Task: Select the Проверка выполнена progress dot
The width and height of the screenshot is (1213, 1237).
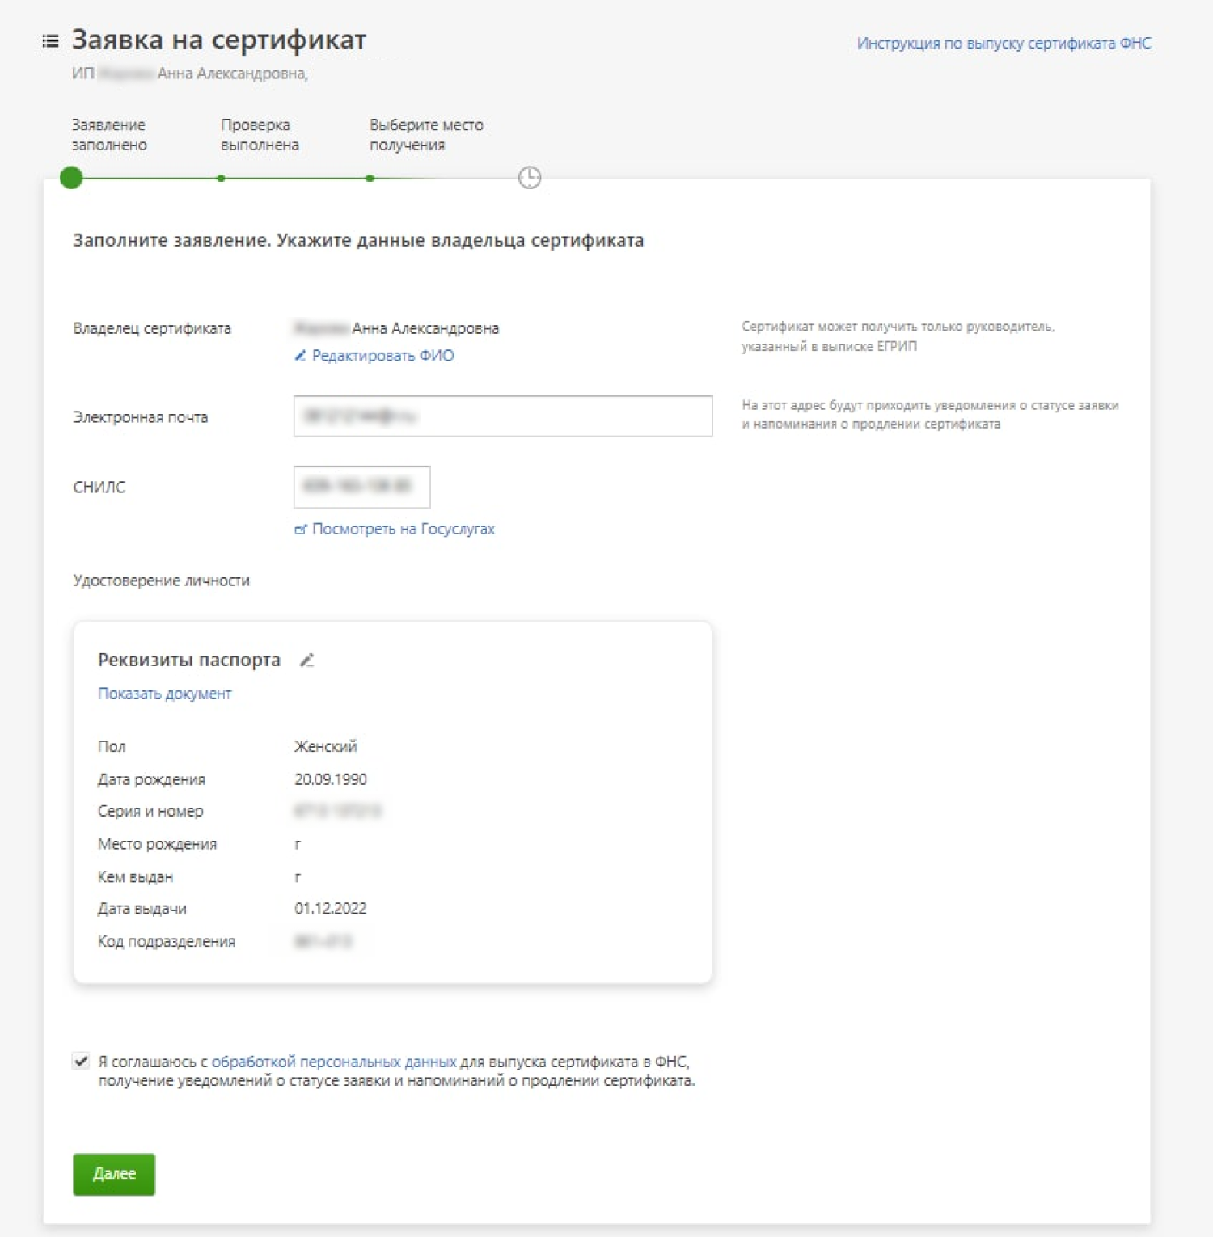Action: coord(221,178)
